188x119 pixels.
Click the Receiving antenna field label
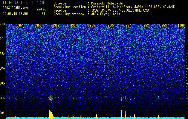(69, 14)
